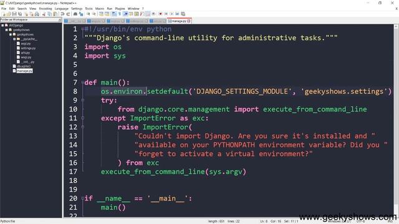
Task: Undo the last edit from toolbar
Action: [x=62, y=14]
